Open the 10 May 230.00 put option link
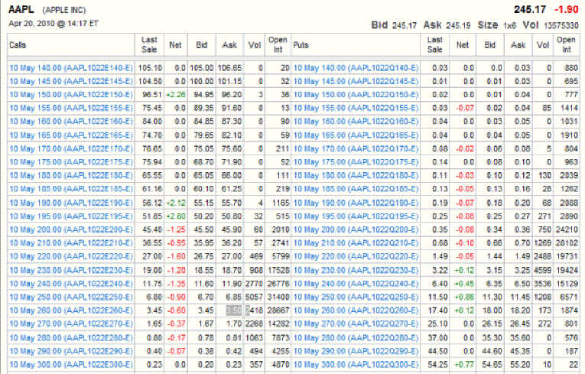Image resolution: width=585 pixels, height=374 pixels. [357, 270]
